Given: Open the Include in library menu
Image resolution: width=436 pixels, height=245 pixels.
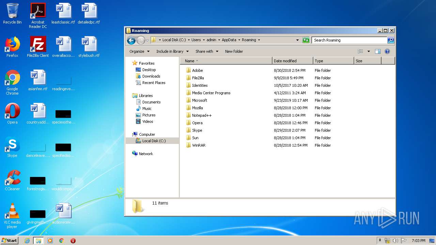Looking at the screenshot, I should coord(173,51).
